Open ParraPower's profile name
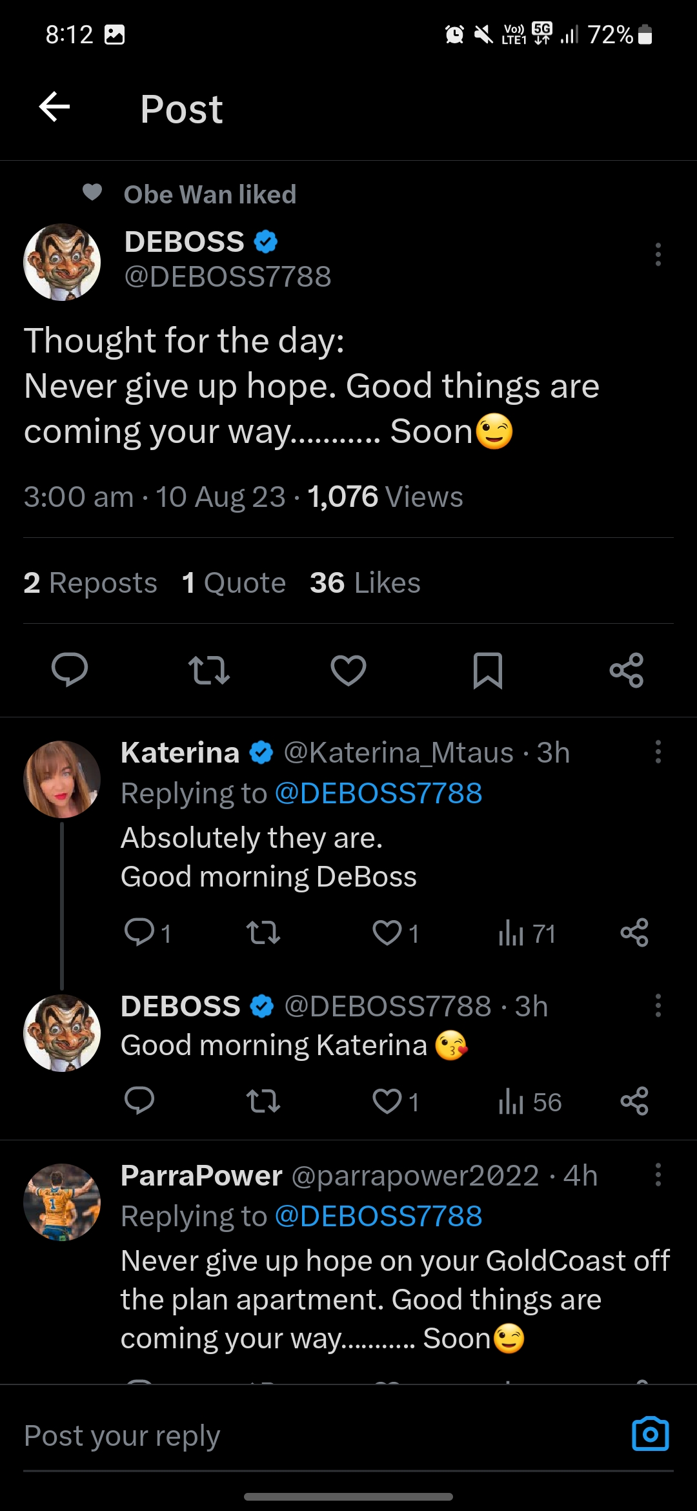697x1511 pixels. tap(201, 1176)
